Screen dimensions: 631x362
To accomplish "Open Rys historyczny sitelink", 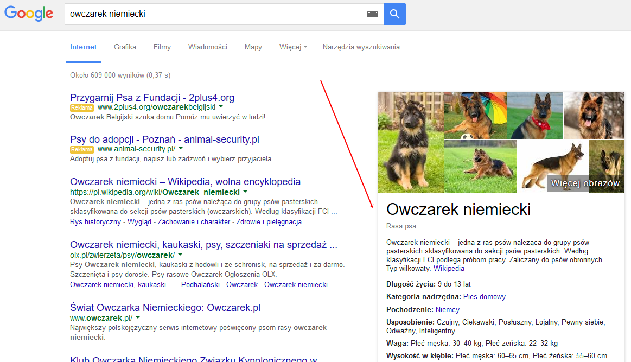I will [95, 222].
